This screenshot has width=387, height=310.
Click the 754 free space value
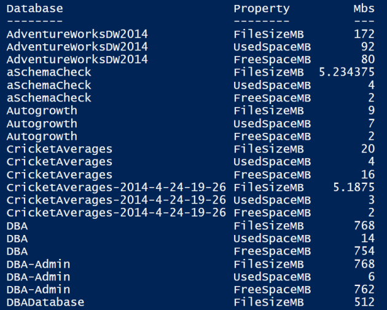364,251
